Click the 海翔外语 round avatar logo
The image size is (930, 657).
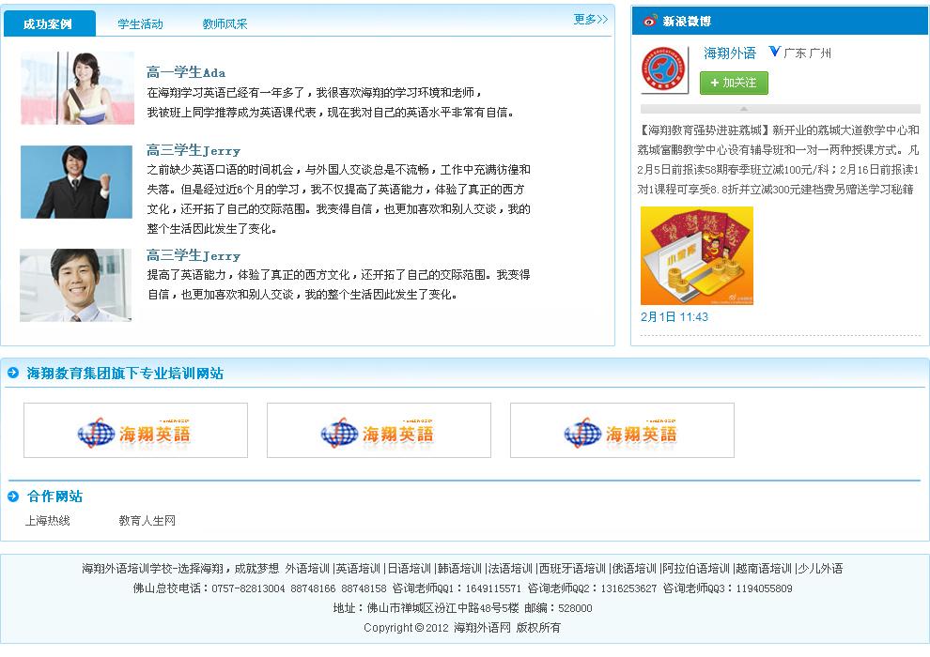pyautogui.click(x=664, y=70)
